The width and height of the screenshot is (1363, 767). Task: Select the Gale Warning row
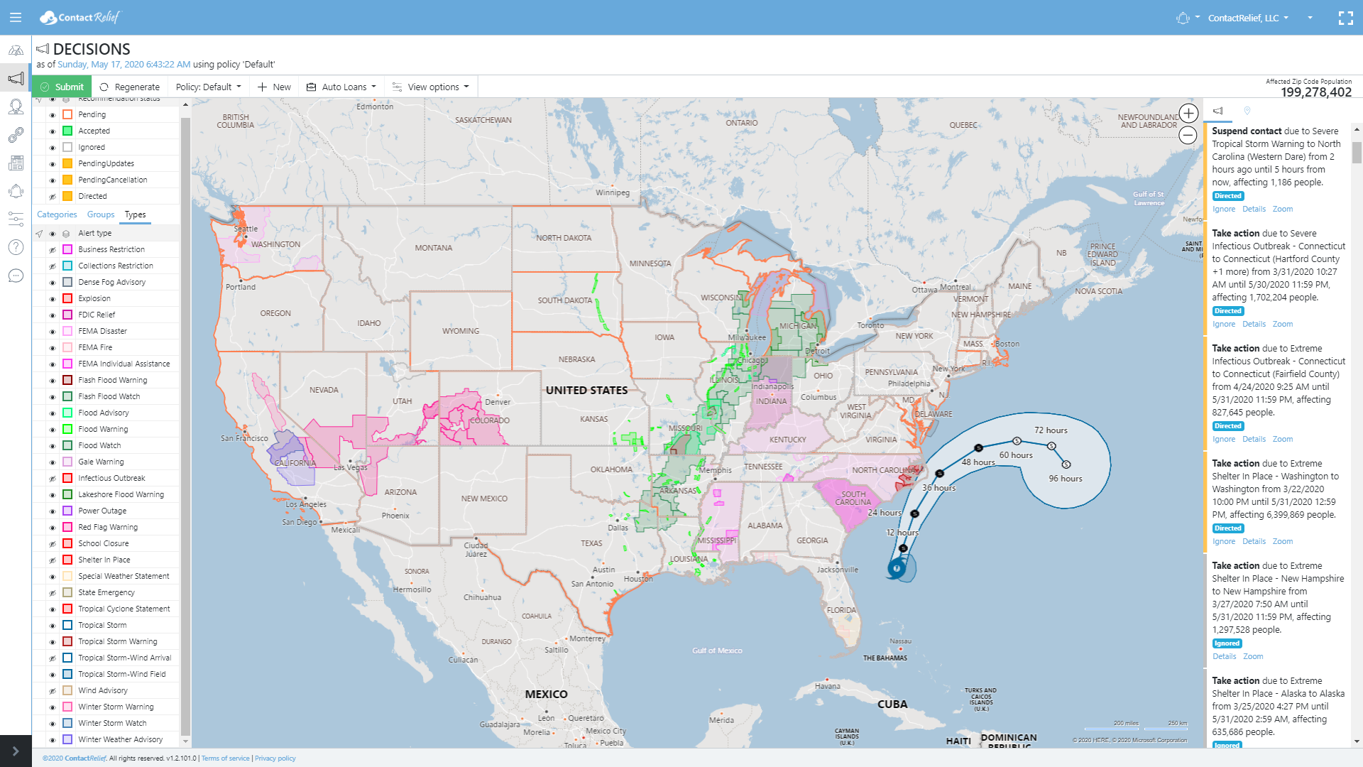[106, 462]
